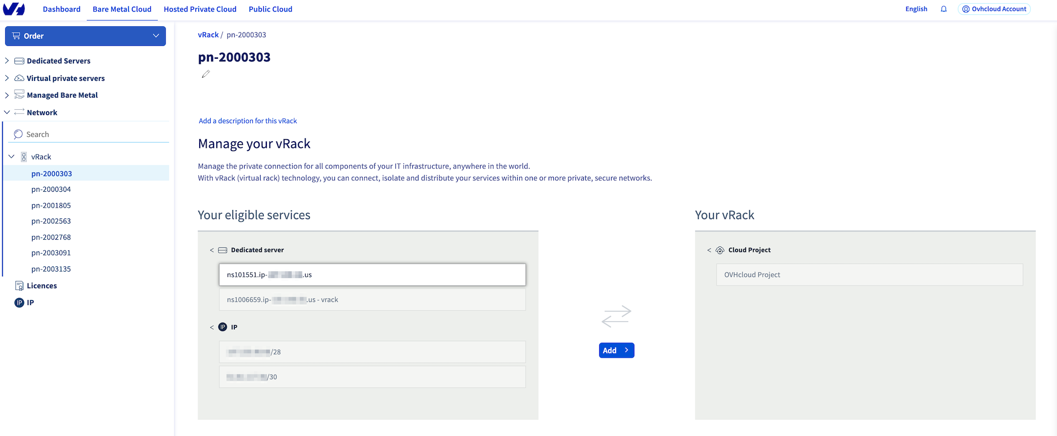Image resolution: width=1057 pixels, height=436 pixels.
Task: Click the Dedicated Servers icon
Action: 19,61
